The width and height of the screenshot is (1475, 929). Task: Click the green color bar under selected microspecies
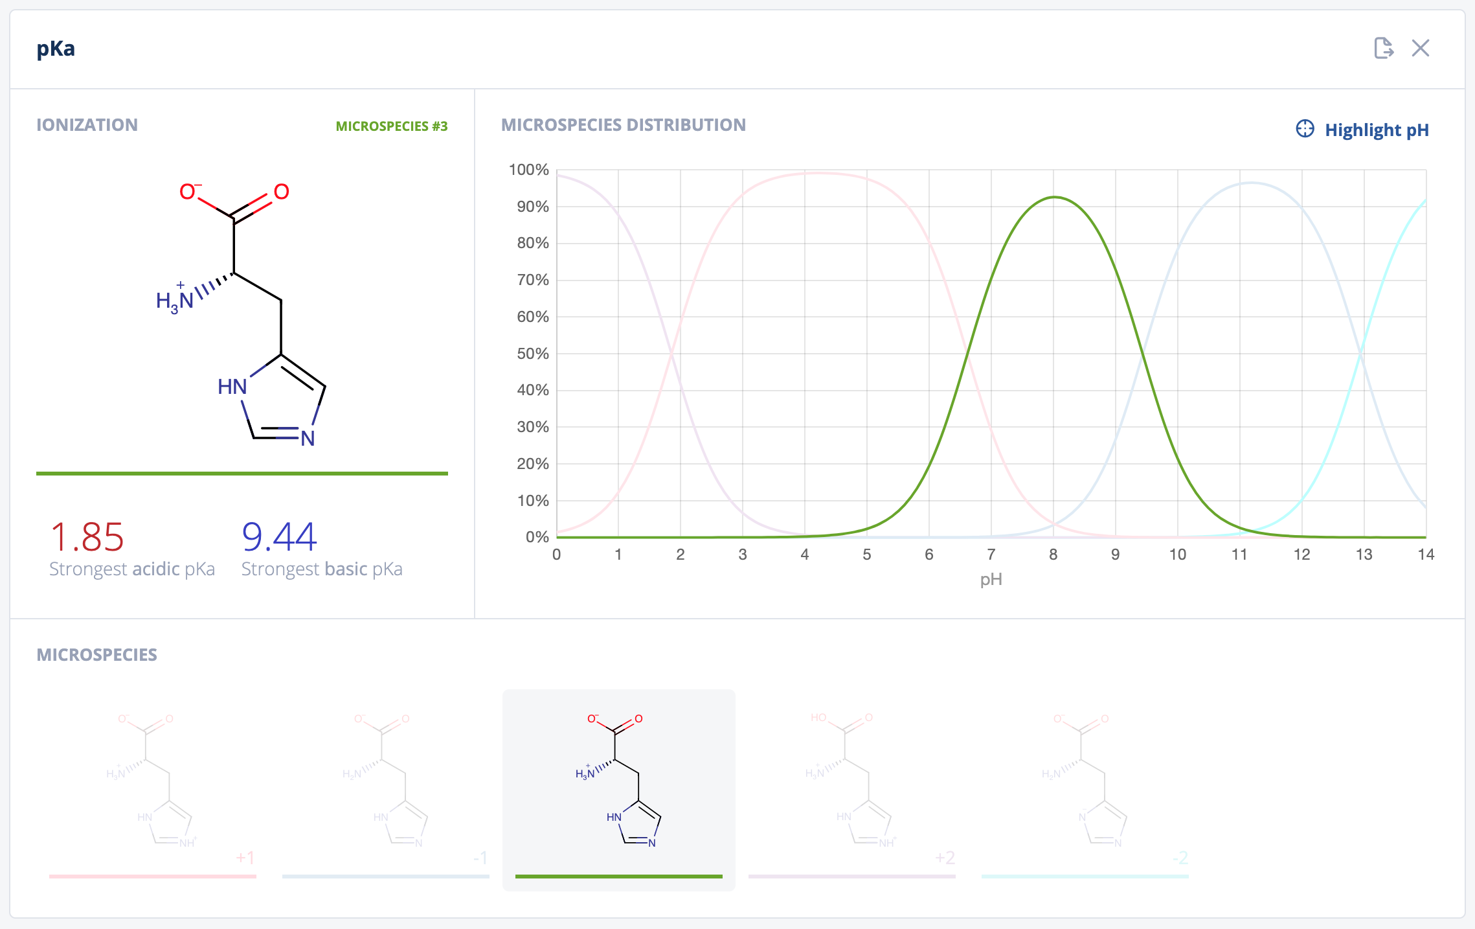click(x=619, y=877)
